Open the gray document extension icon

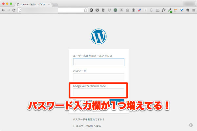(x=103, y=10)
